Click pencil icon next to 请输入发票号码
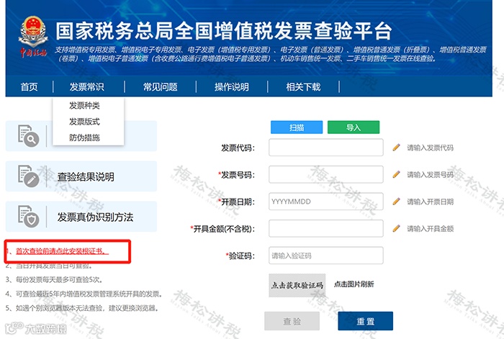This screenshot has height=339, width=504. [x=396, y=174]
